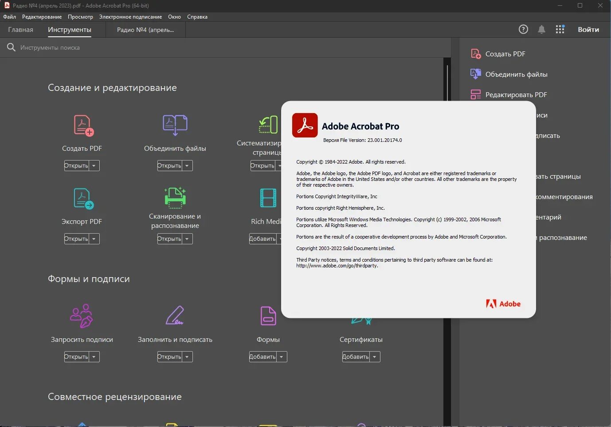
Task: Open the Справка menu
Action: [197, 17]
